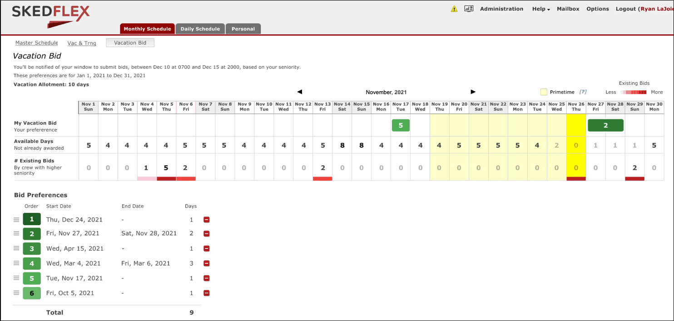Delete the Oct 5 bid using the minus icon

207,293
